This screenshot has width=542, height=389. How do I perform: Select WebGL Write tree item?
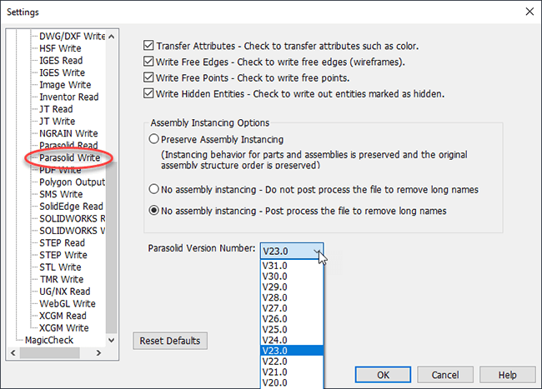tap(68, 303)
